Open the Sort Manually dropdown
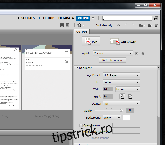Screen dimensions: 165x145 coord(105,25)
